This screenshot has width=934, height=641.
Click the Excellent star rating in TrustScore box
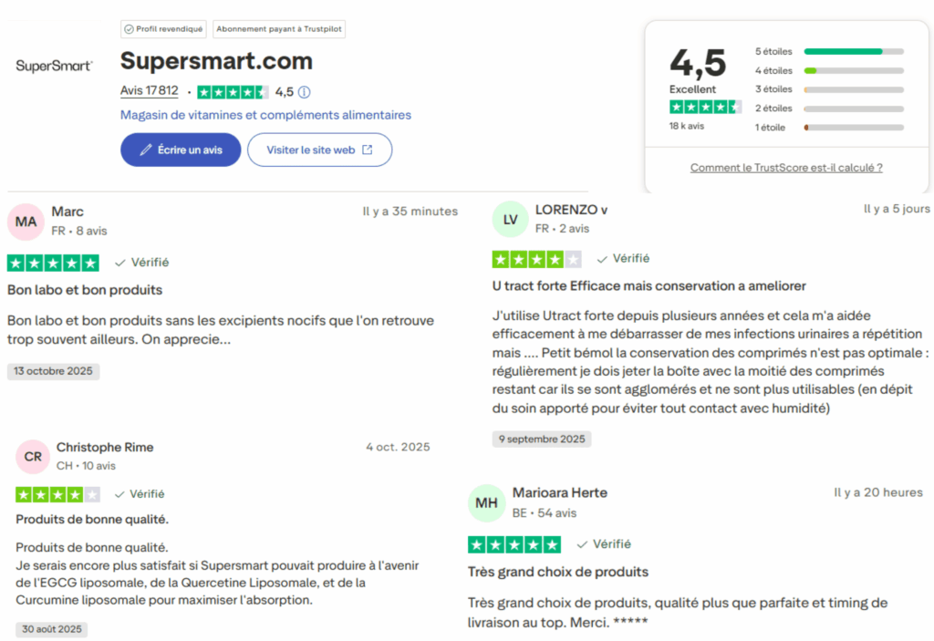[705, 107]
